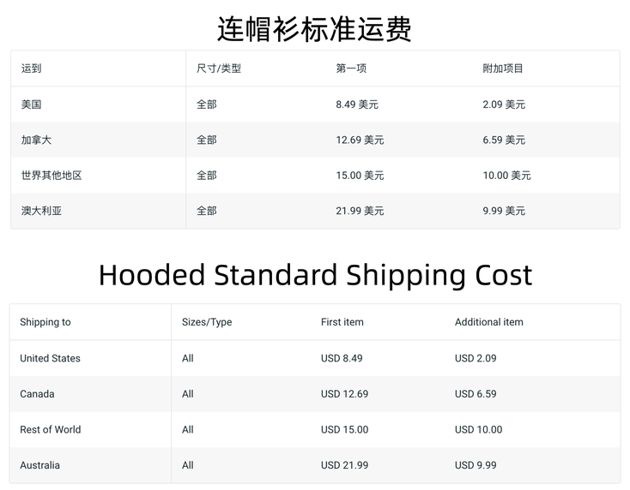This screenshot has width=630, height=490.
Task: Click the Shipping to column header
Action: point(45,322)
